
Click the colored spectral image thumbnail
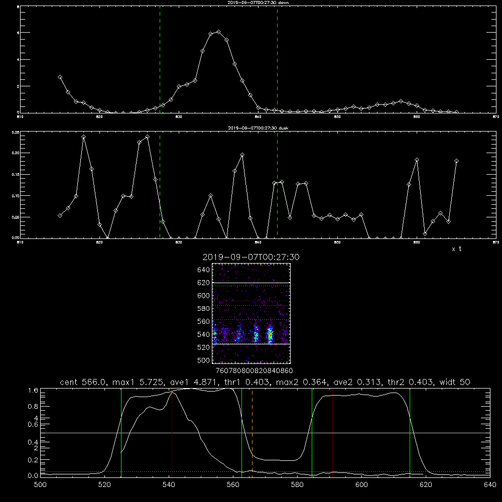[x=251, y=313]
